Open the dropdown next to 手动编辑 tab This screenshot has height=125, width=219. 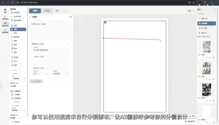coord(61,11)
